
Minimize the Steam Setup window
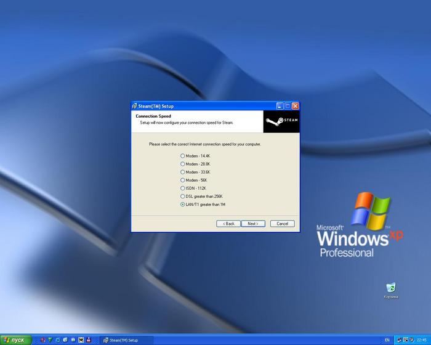280,106
